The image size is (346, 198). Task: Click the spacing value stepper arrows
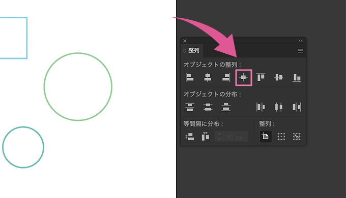click(219, 137)
